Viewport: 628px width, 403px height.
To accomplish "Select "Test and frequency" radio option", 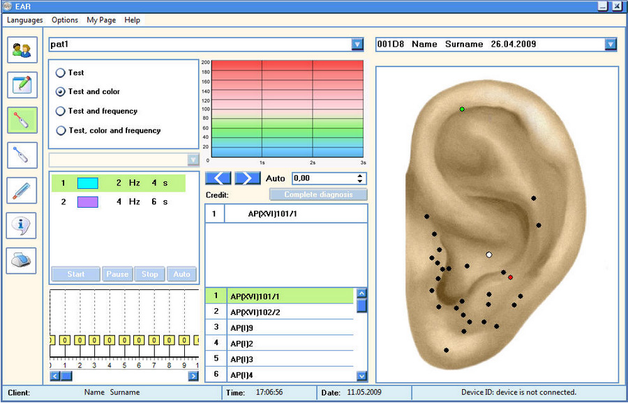I will 61,111.
